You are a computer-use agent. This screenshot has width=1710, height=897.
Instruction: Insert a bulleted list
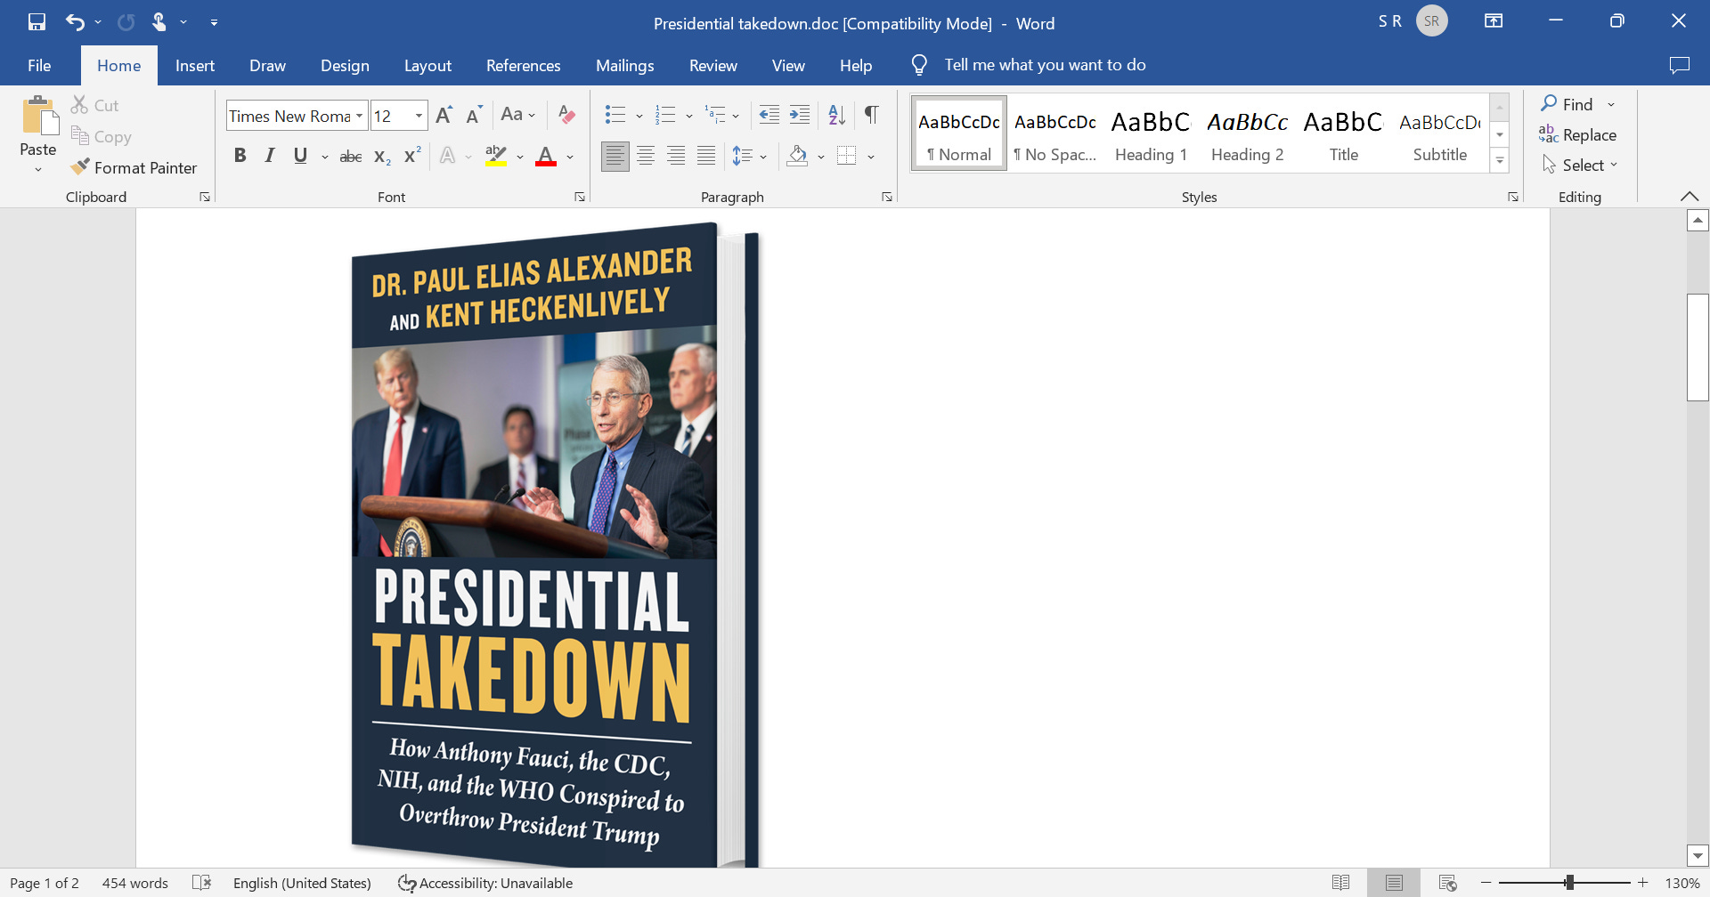[x=615, y=115]
